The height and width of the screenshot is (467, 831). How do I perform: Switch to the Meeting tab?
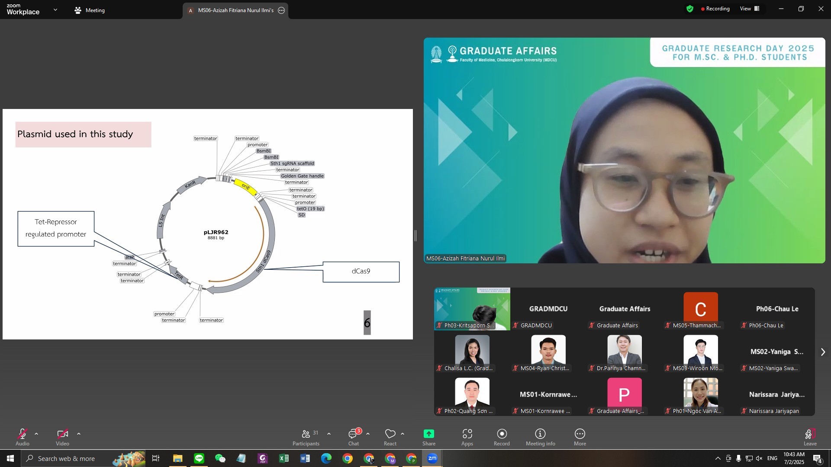[90, 10]
